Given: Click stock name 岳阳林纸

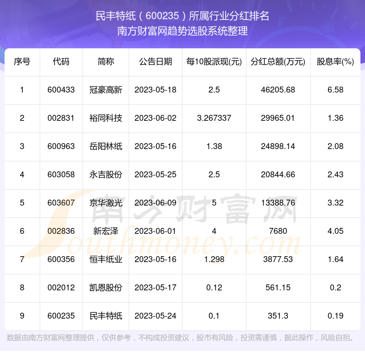Looking at the screenshot, I should [x=106, y=146].
